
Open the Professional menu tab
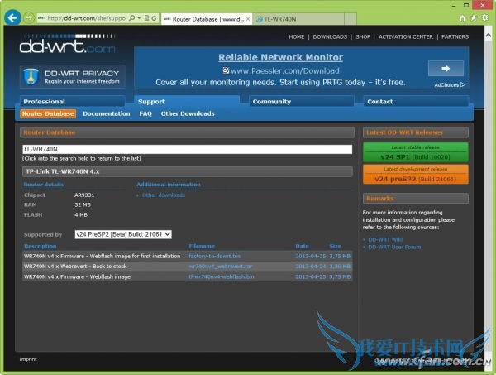click(x=73, y=101)
